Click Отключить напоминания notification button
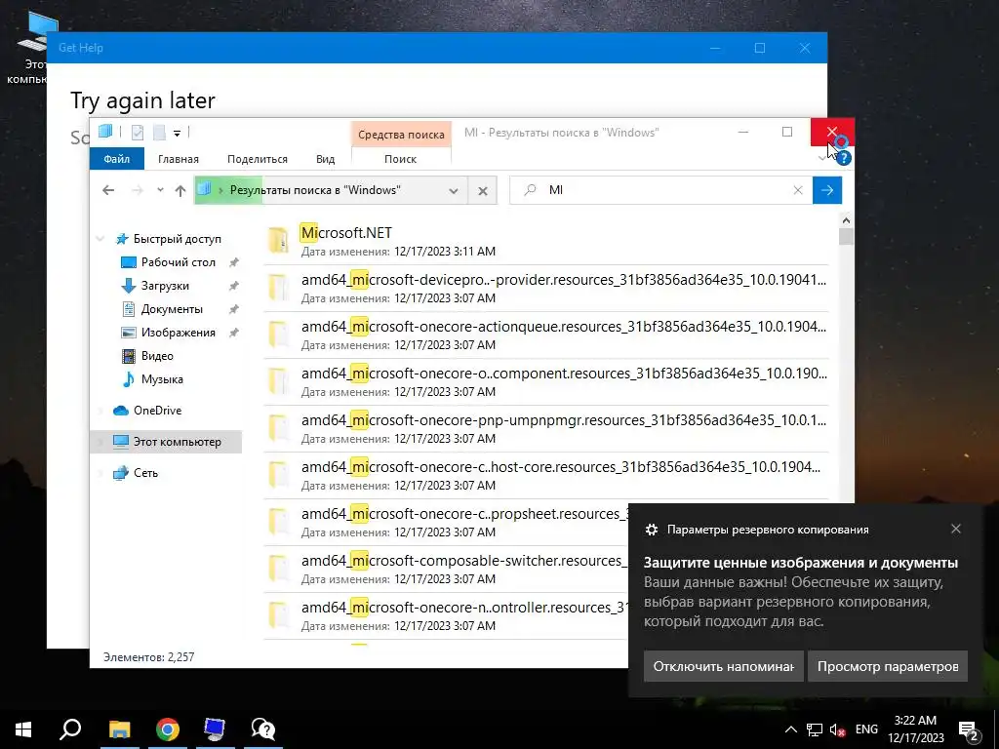 pyautogui.click(x=723, y=666)
